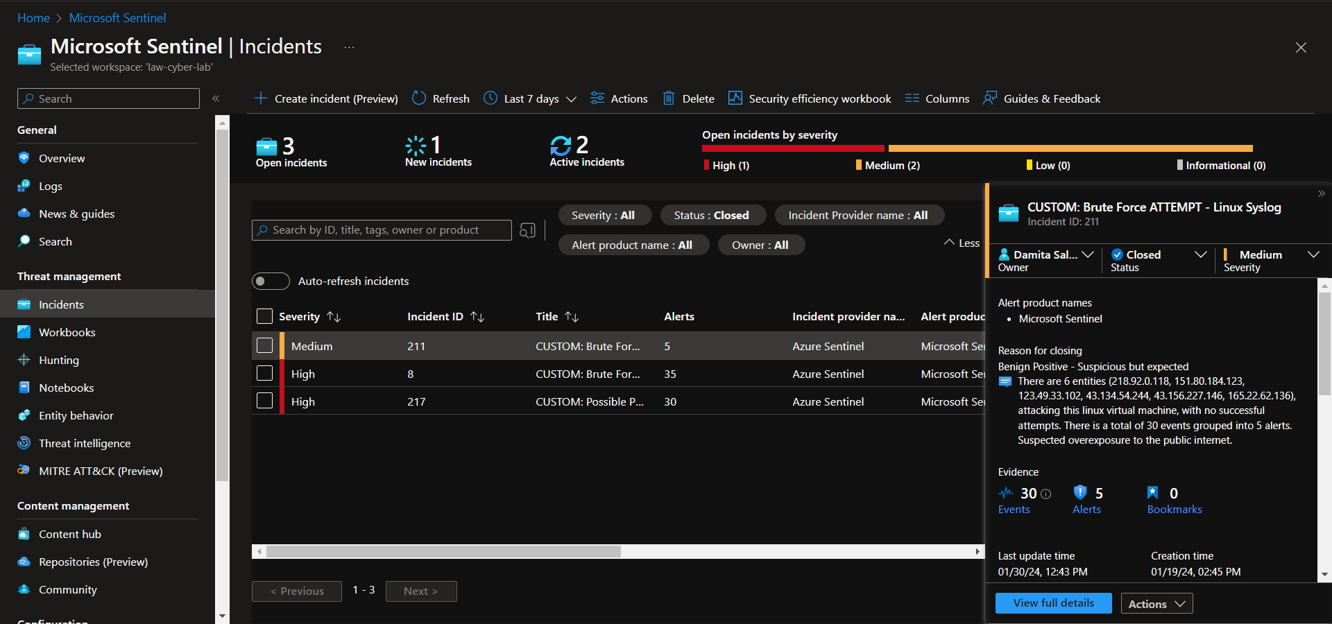Open Microsoft Sentinel breadcrumb link
Viewport: 1332px width, 624px height.
click(x=117, y=18)
